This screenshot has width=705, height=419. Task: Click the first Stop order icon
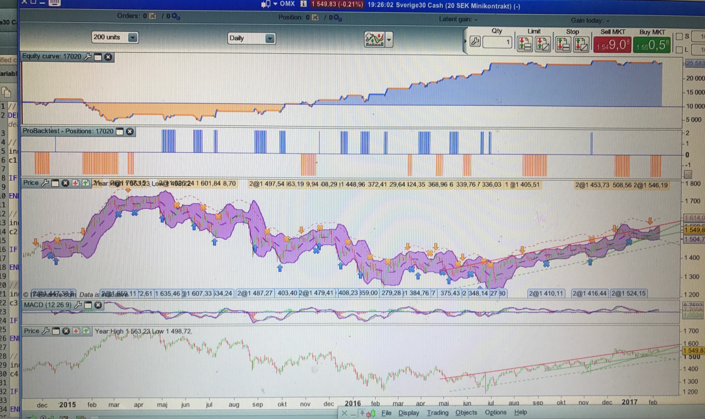[563, 45]
